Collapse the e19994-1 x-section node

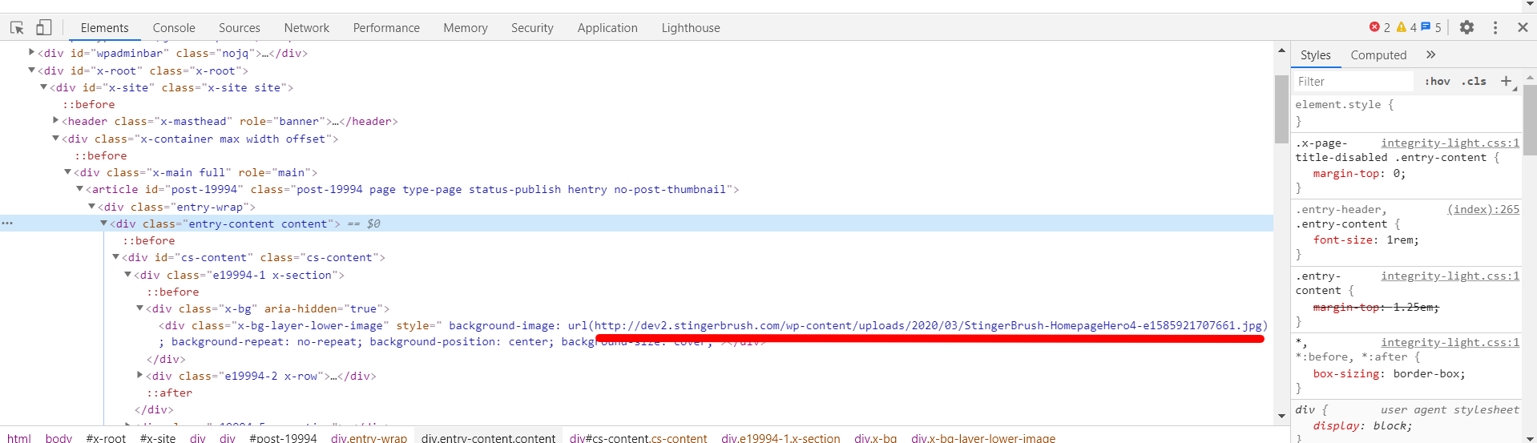pos(128,274)
